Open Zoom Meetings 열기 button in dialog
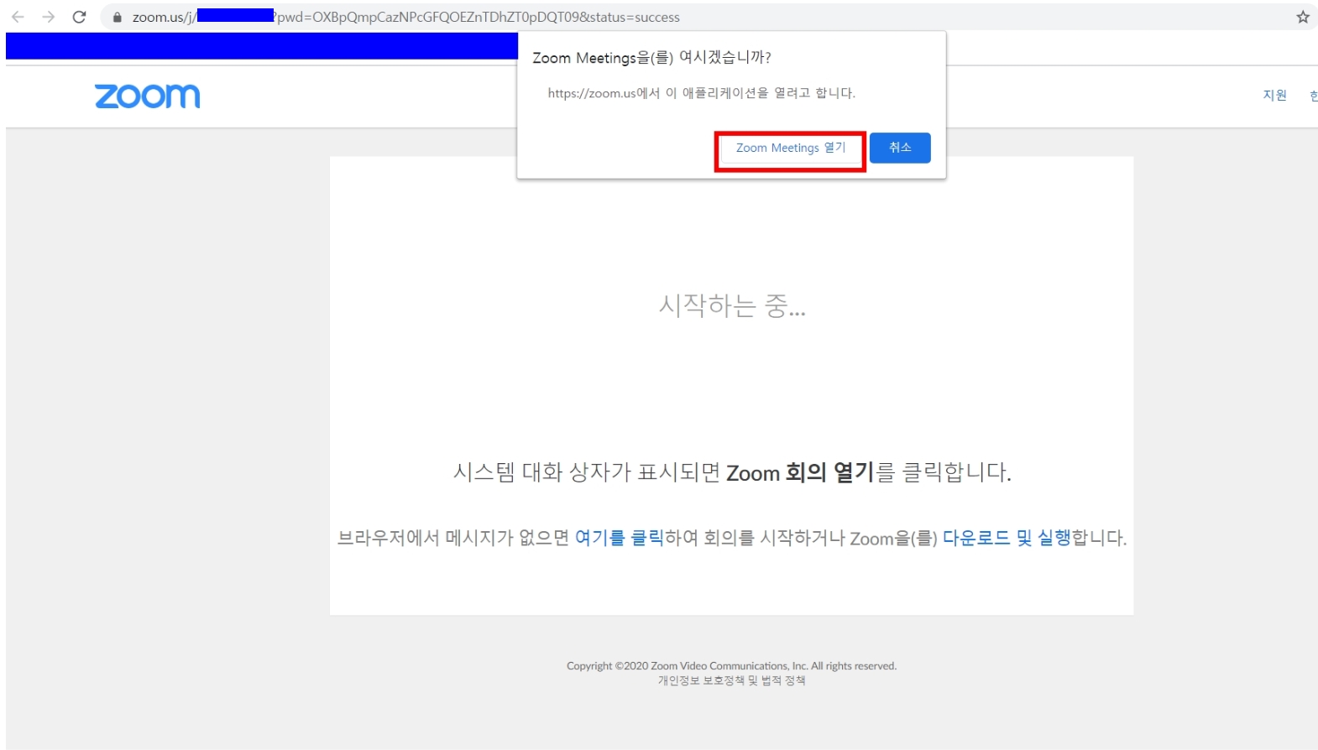The image size is (1318, 750). coord(791,148)
